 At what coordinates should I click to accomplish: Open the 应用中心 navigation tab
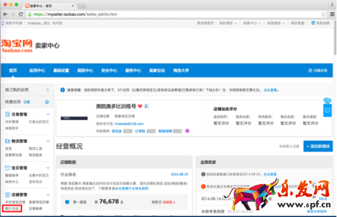pos(37,71)
